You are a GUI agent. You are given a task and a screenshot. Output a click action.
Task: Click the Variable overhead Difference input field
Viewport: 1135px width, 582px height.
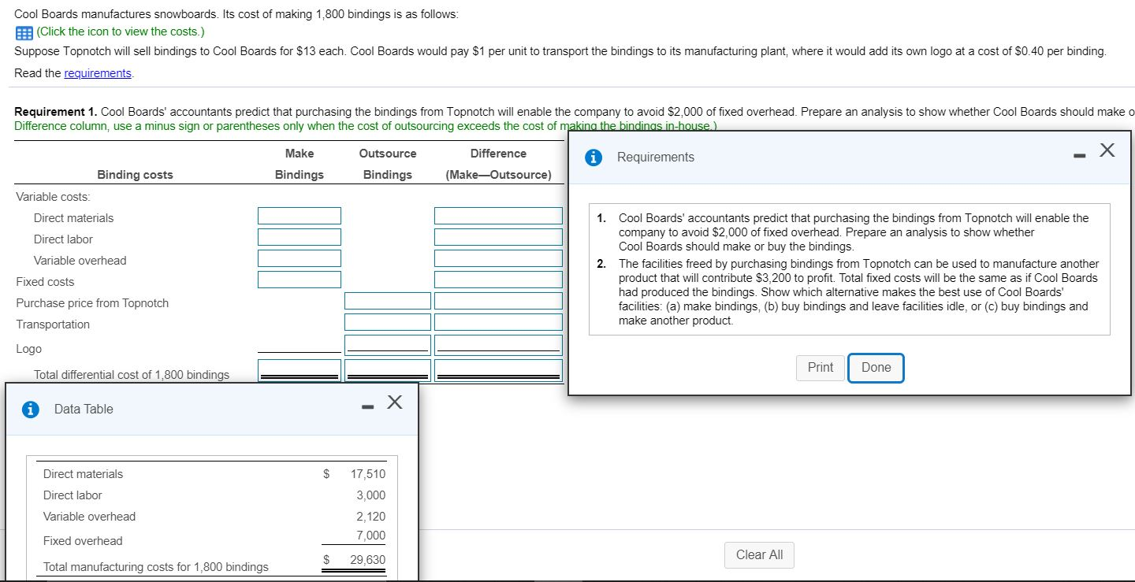pyautogui.click(x=498, y=258)
